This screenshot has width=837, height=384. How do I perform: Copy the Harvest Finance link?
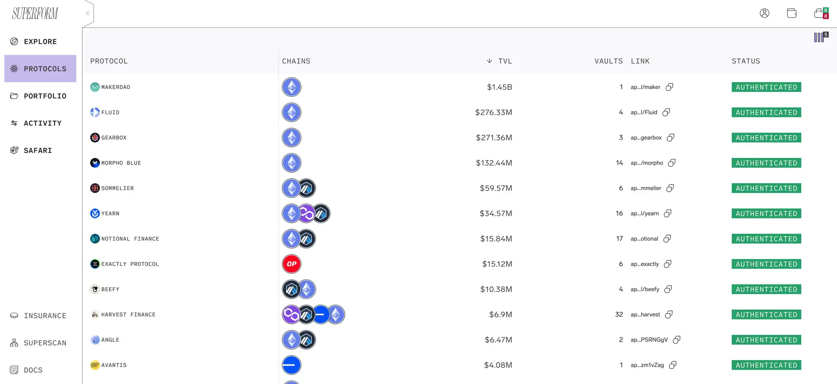669,315
